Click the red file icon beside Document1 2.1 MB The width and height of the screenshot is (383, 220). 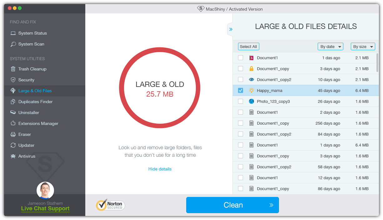click(x=251, y=58)
